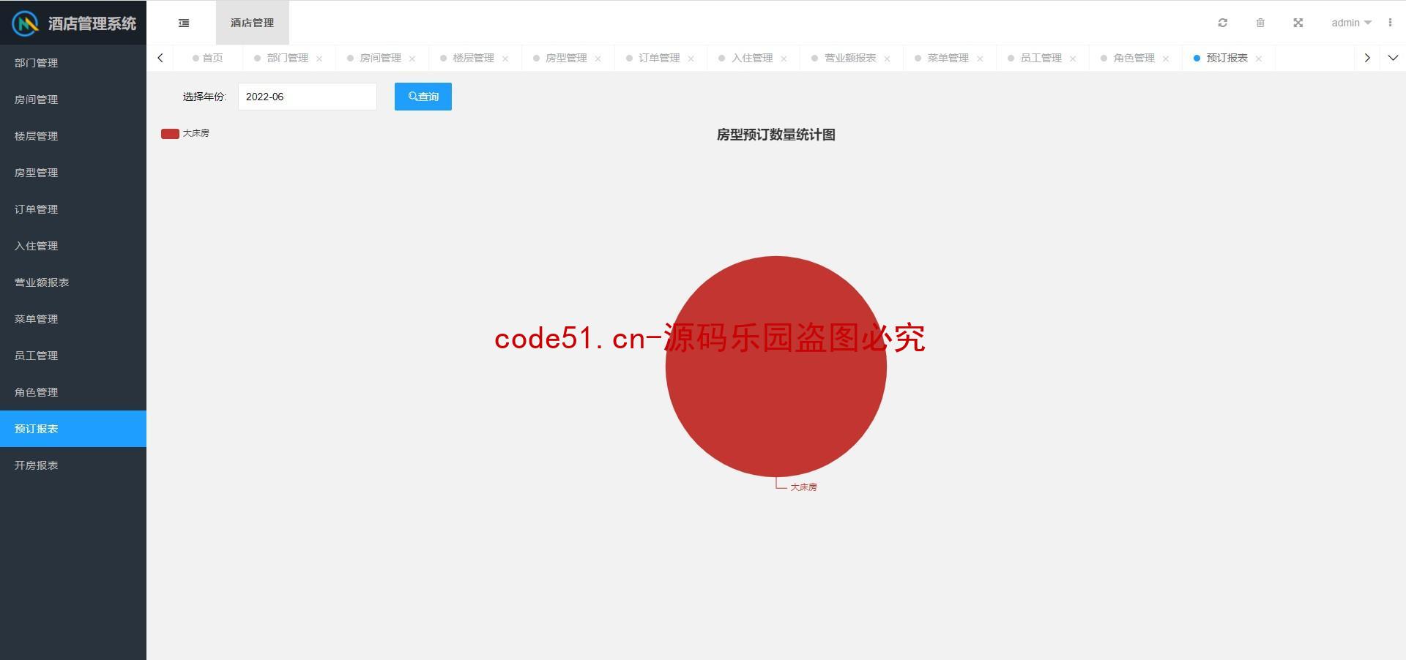1406x660 pixels.
Task: Open 入住管理 in the sidebar
Action: 73,246
